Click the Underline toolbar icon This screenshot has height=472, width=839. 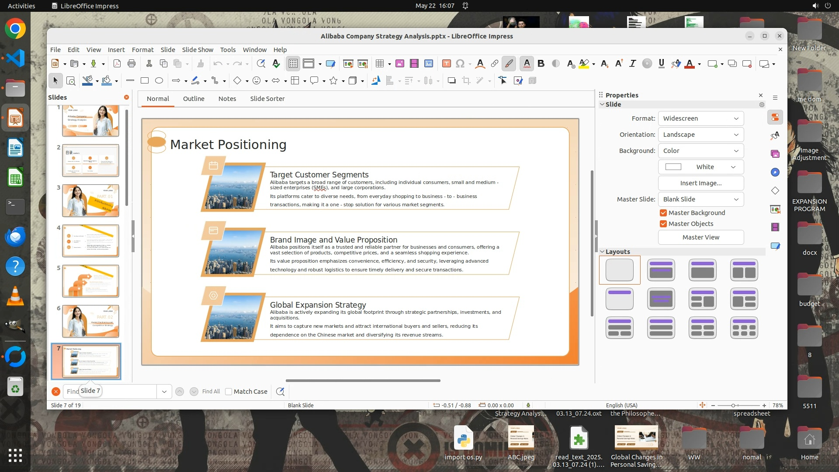point(661,64)
